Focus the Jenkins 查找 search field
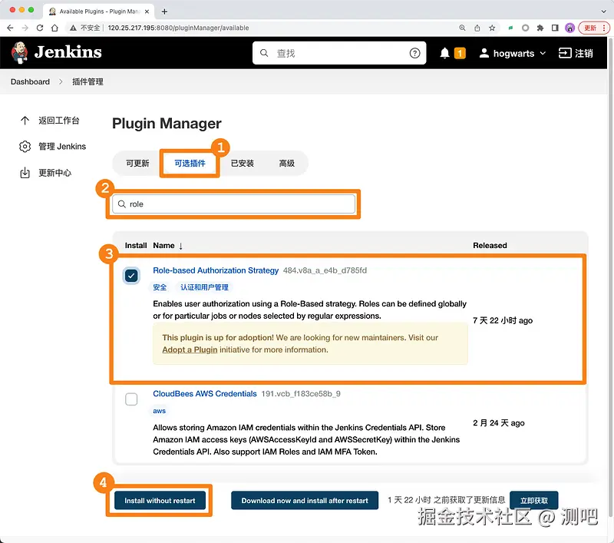 339,53
